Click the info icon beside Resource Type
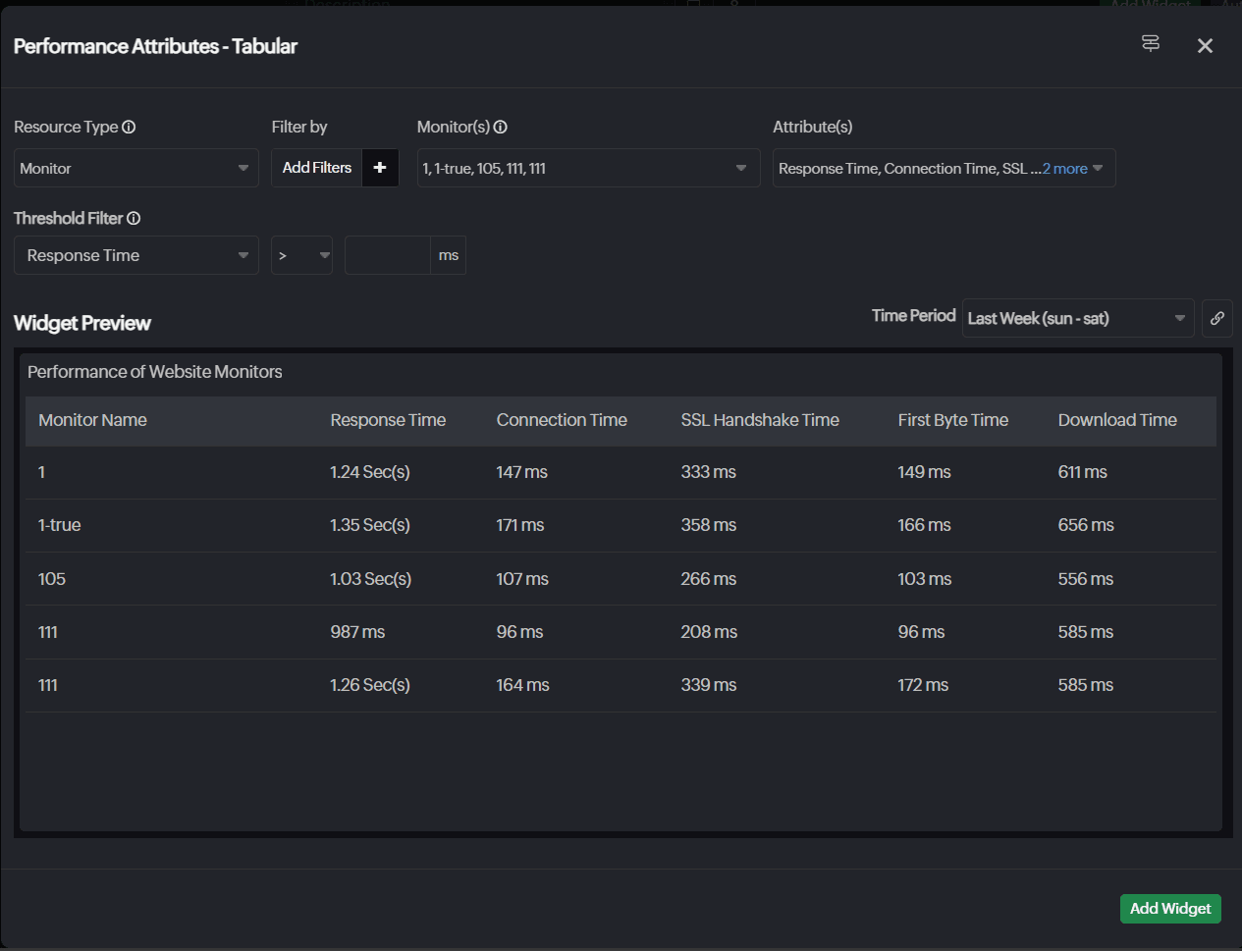Viewport: 1242px width, 951px height. pos(129,128)
